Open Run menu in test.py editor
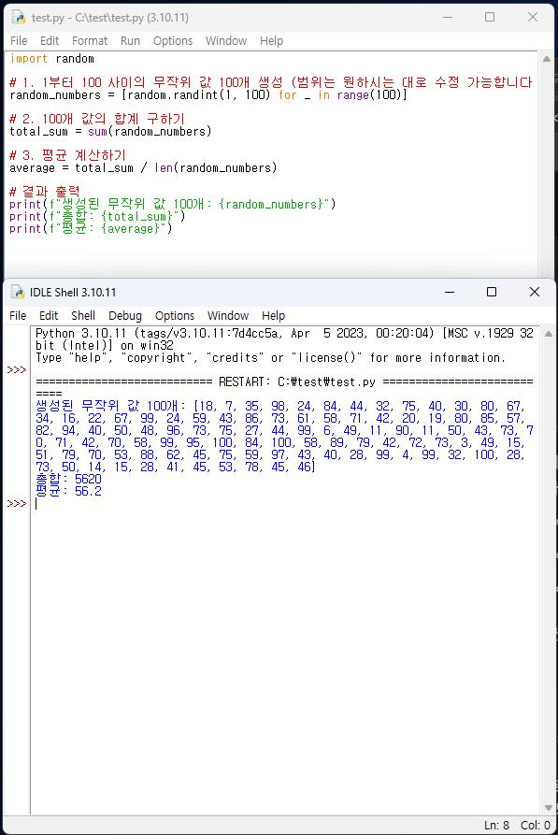558x835 pixels. (x=130, y=41)
